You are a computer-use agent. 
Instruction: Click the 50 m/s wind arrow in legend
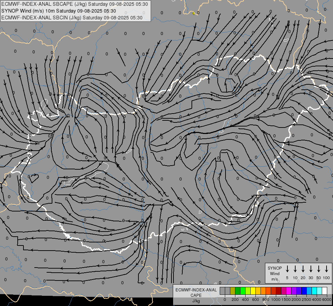point(319,269)
